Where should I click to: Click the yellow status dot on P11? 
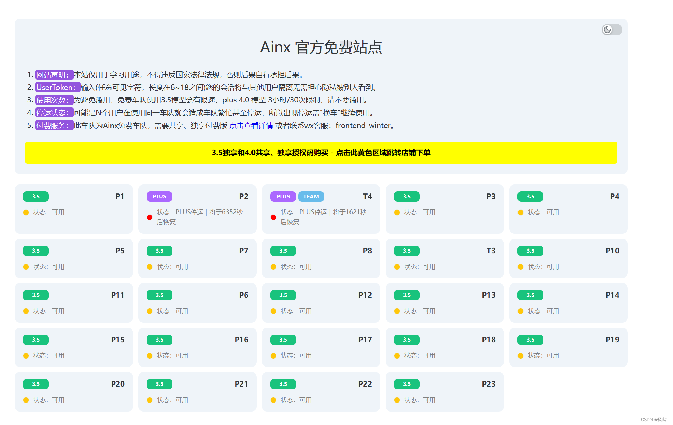[x=26, y=311]
